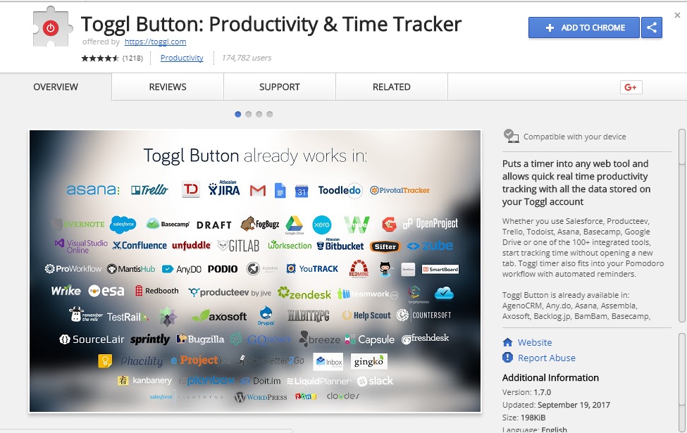Screen dimensions: 687x433
Task: Select the second carousel dot
Action: tap(249, 114)
